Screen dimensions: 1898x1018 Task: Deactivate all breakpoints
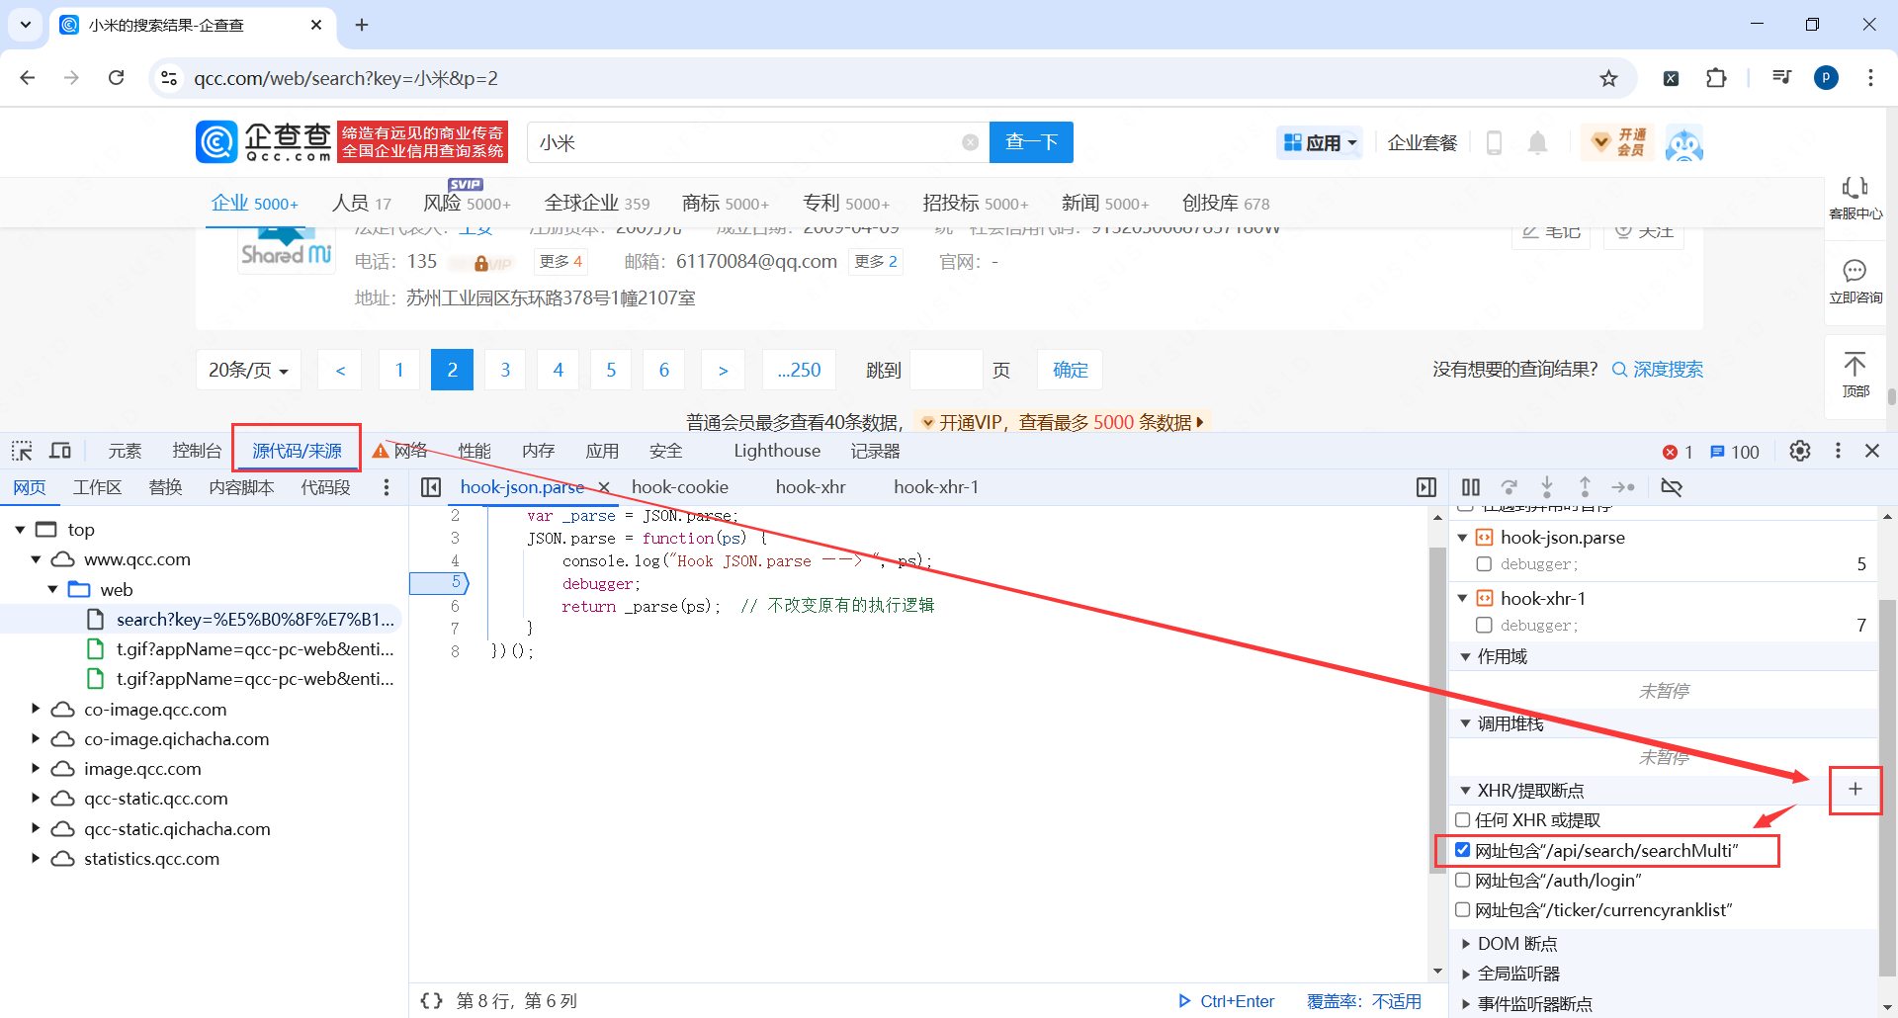(1672, 487)
